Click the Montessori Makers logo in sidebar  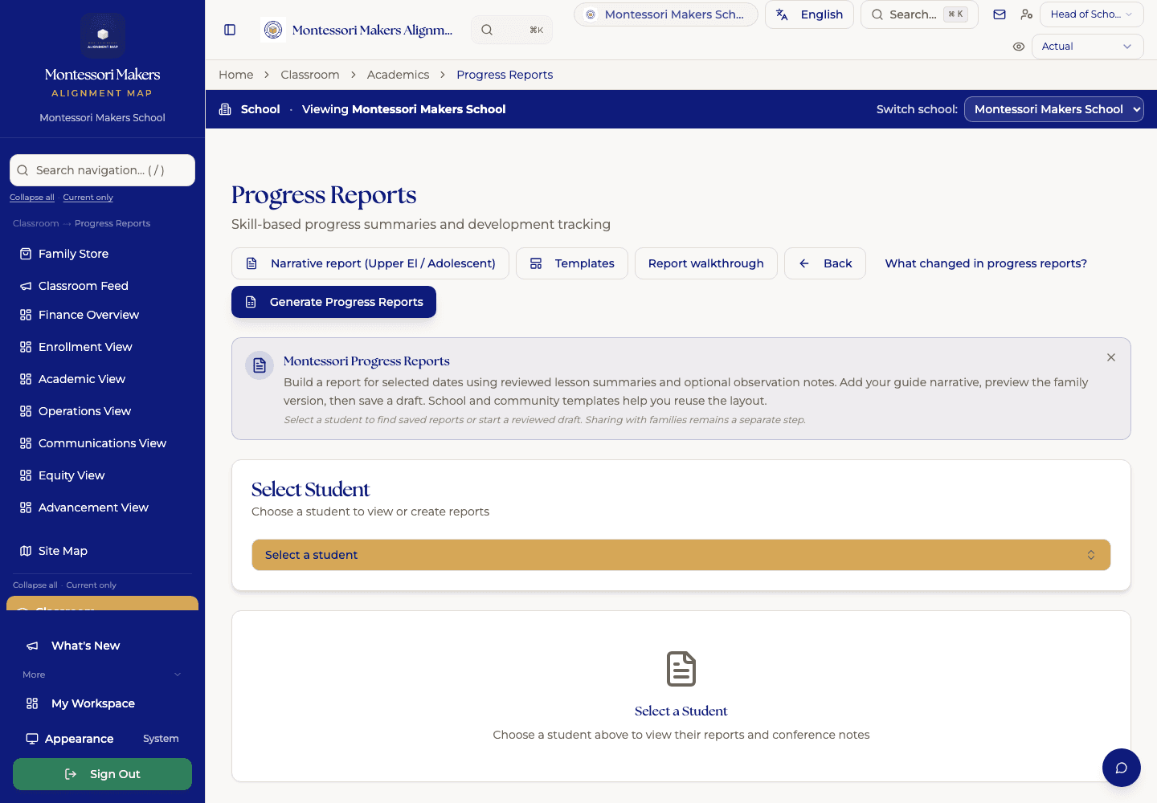coord(103,35)
